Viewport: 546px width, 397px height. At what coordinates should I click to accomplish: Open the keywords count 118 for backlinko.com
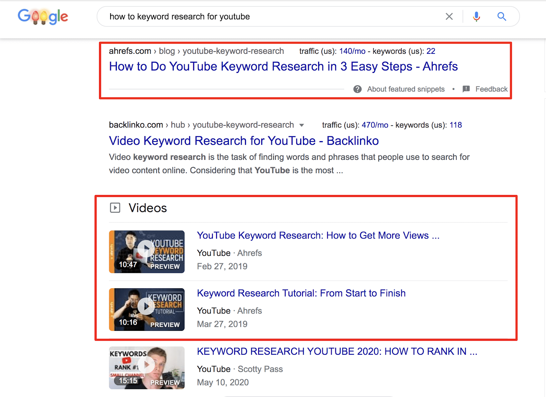[456, 125]
